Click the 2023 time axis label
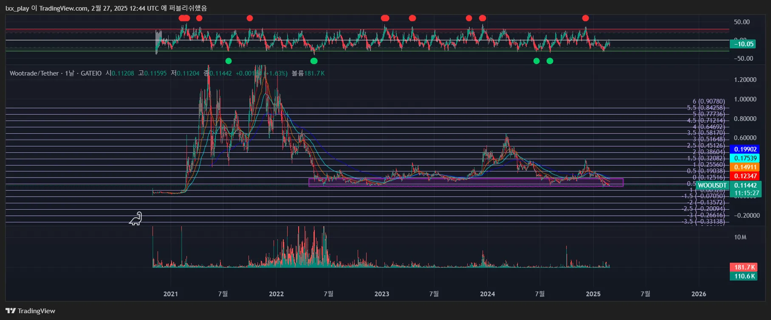Viewport: 771px width, 320px height. [x=381, y=294]
